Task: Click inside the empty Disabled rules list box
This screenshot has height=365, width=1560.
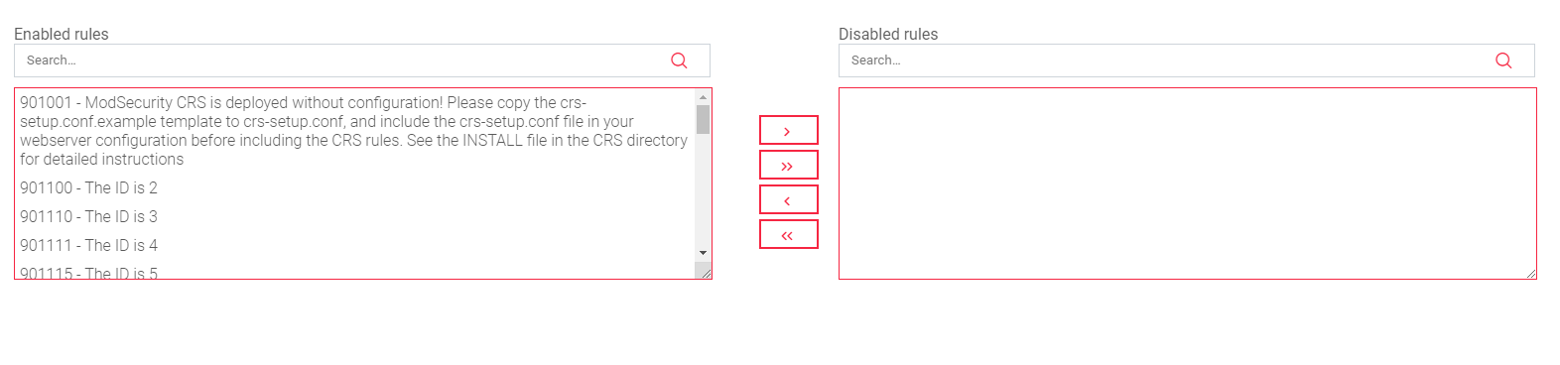Action: [1187, 183]
